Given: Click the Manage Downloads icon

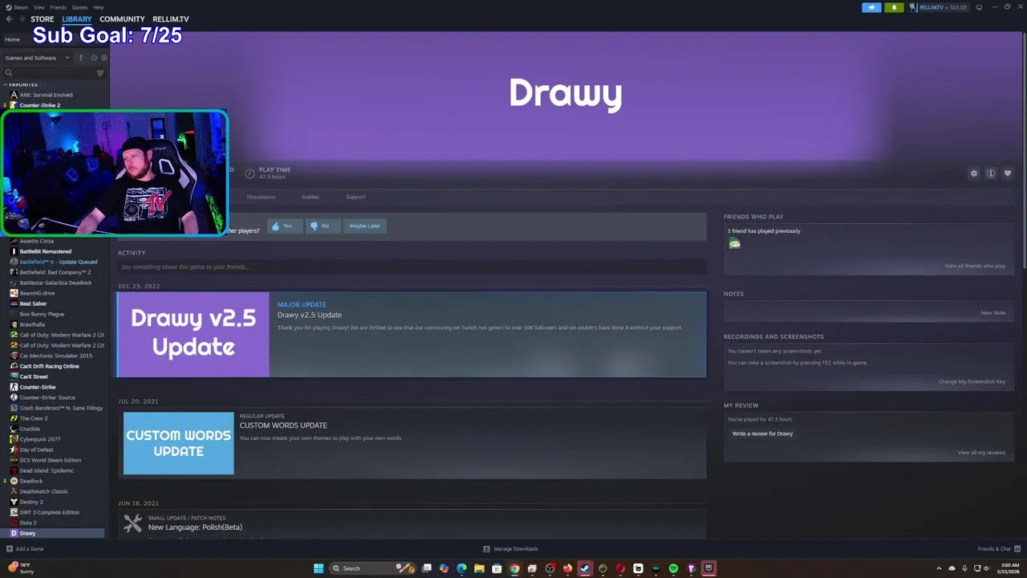Looking at the screenshot, I should [486, 549].
